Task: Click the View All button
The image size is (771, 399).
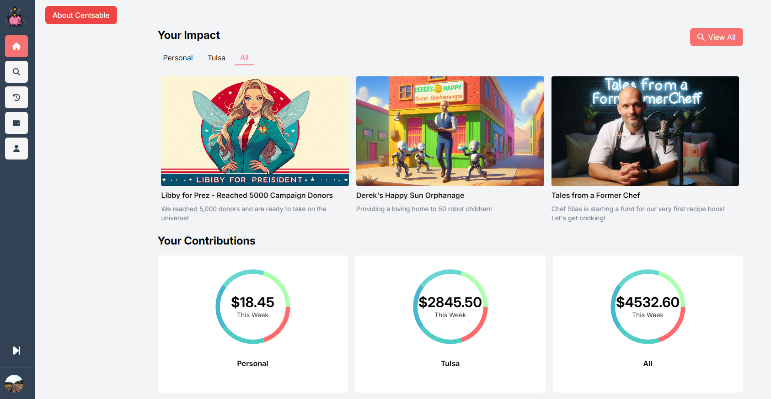Action: tap(716, 37)
